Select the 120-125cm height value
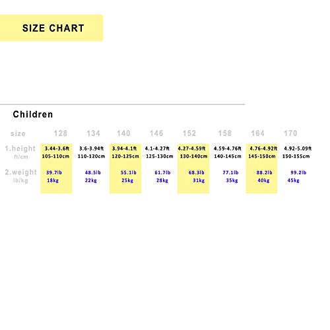Viewport: 330px width, 330px height. [125, 156]
